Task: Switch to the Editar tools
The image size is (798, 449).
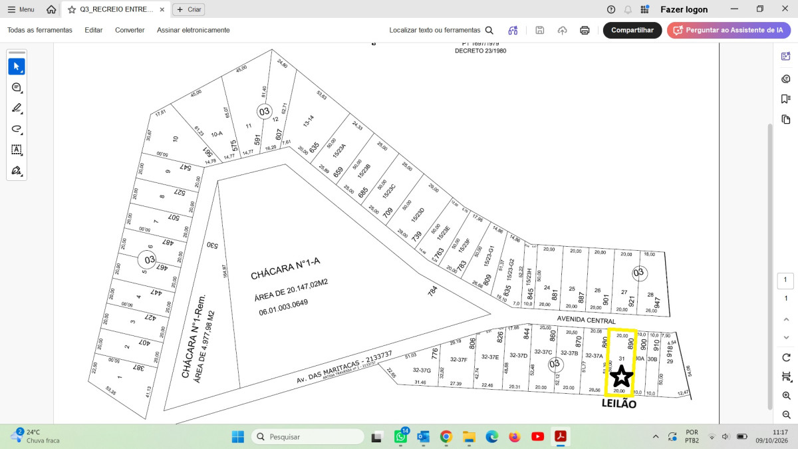Action: [x=94, y=30]
